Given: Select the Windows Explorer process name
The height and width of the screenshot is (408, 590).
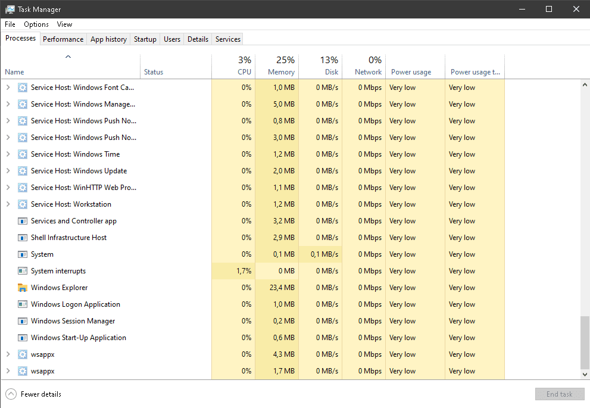Looking at the screenshot, I should [x=59, y=288].
